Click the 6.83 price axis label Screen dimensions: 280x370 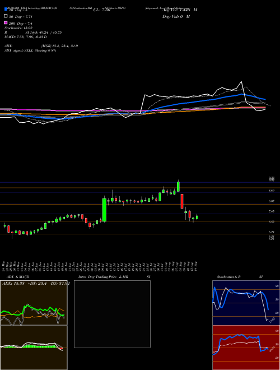tap(271, 221)
